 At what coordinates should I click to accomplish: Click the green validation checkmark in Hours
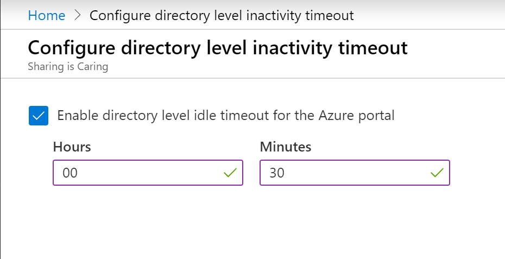[230, 173]
